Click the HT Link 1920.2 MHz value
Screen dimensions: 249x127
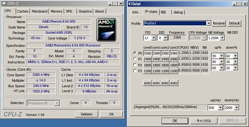41,91
